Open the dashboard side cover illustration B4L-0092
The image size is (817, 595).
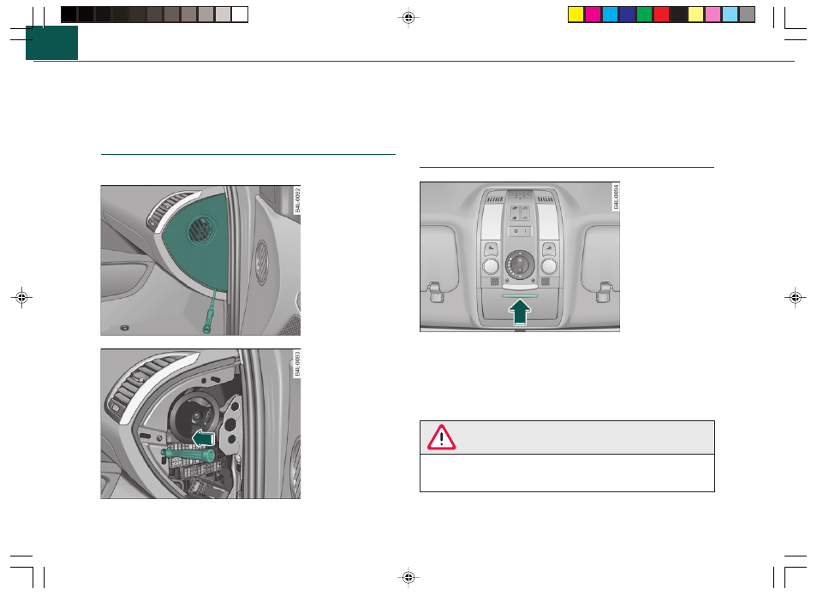click(x=200, y=260)
